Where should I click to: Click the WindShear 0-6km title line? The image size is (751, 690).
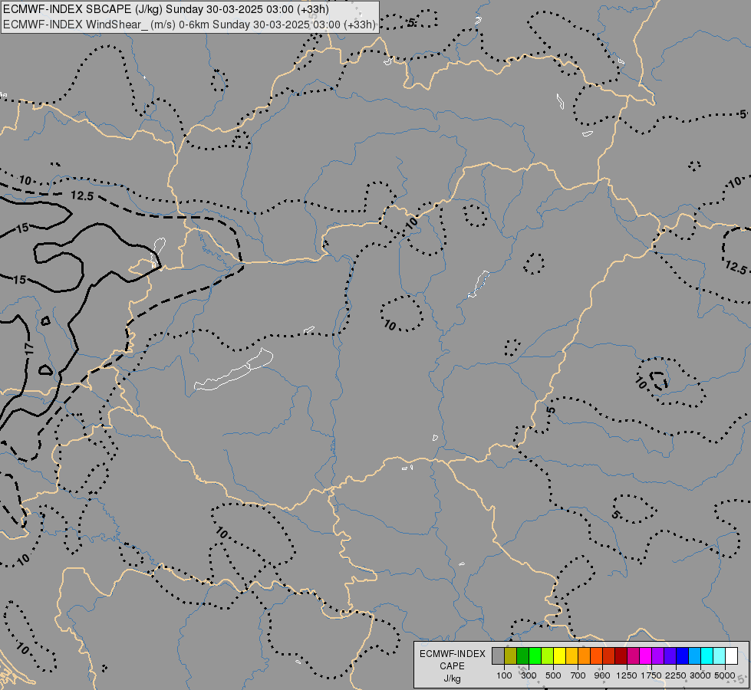pyautogui.click(x=189, y=25)
